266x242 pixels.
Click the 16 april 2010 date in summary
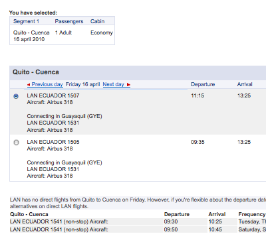coord(29,39)
